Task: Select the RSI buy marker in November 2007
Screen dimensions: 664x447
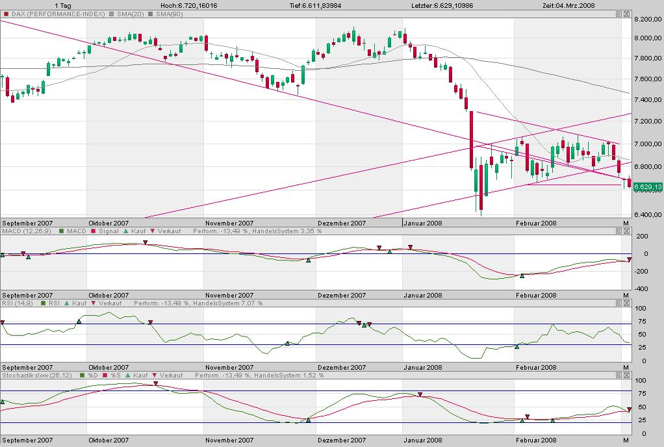Action: pyautogui.click(x=287, y=343)
